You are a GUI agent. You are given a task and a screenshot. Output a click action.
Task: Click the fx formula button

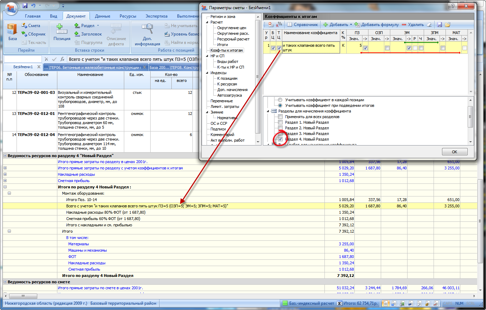coord(62,59)
